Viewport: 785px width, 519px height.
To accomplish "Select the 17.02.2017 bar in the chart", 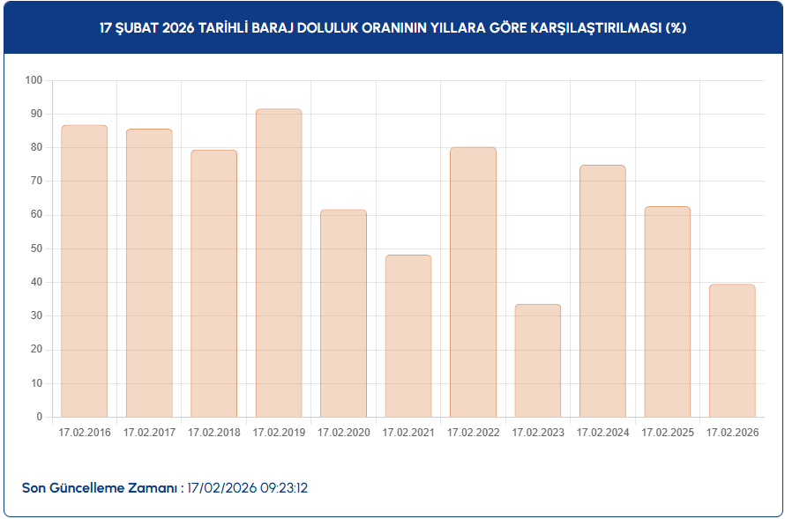I will click(149, 272).
